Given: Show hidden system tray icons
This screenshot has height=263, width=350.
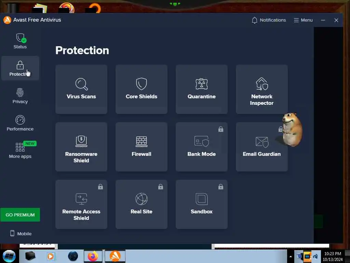Looking at the screenshot, I should pyautogui.click(x=291, y=256).
